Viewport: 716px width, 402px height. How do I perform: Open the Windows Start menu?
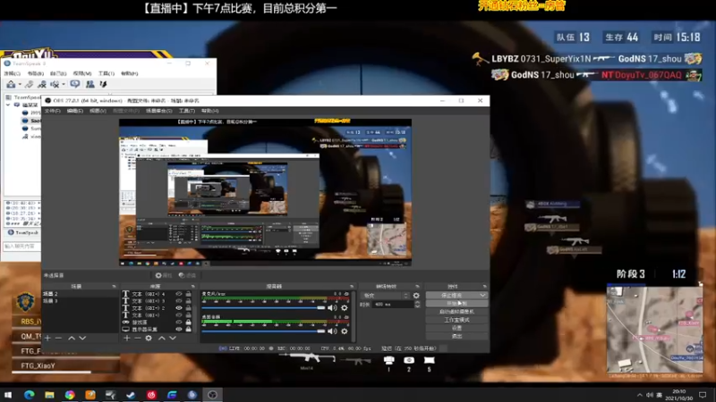tap(8, 395)
